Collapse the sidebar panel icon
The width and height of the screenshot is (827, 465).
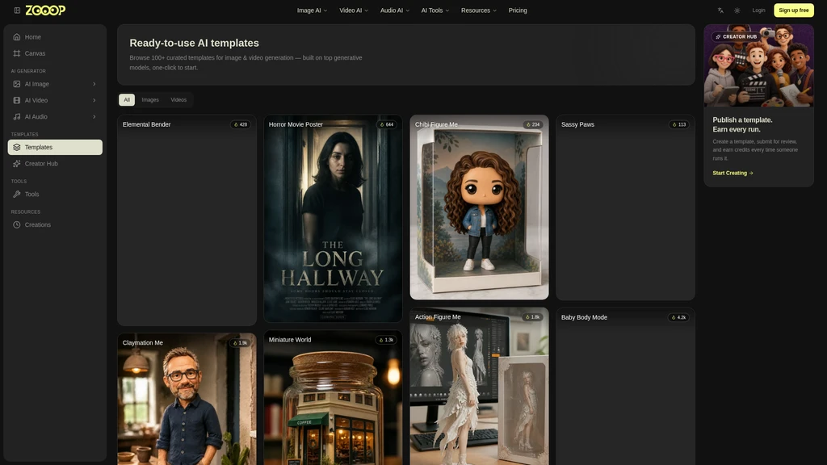[x=17, y=10]
